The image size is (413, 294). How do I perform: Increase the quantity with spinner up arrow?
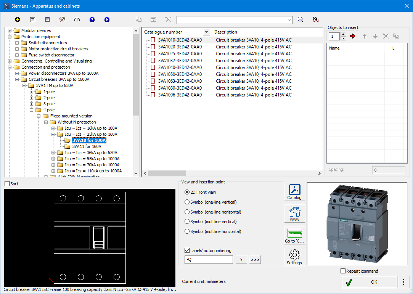[343, 34]
